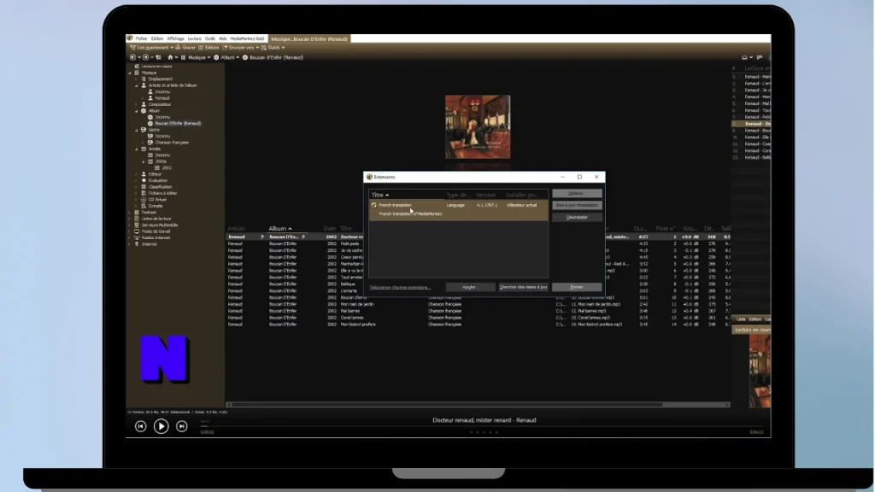
Task: Click the Année calendar icon in tree
Action: [144, 149]
